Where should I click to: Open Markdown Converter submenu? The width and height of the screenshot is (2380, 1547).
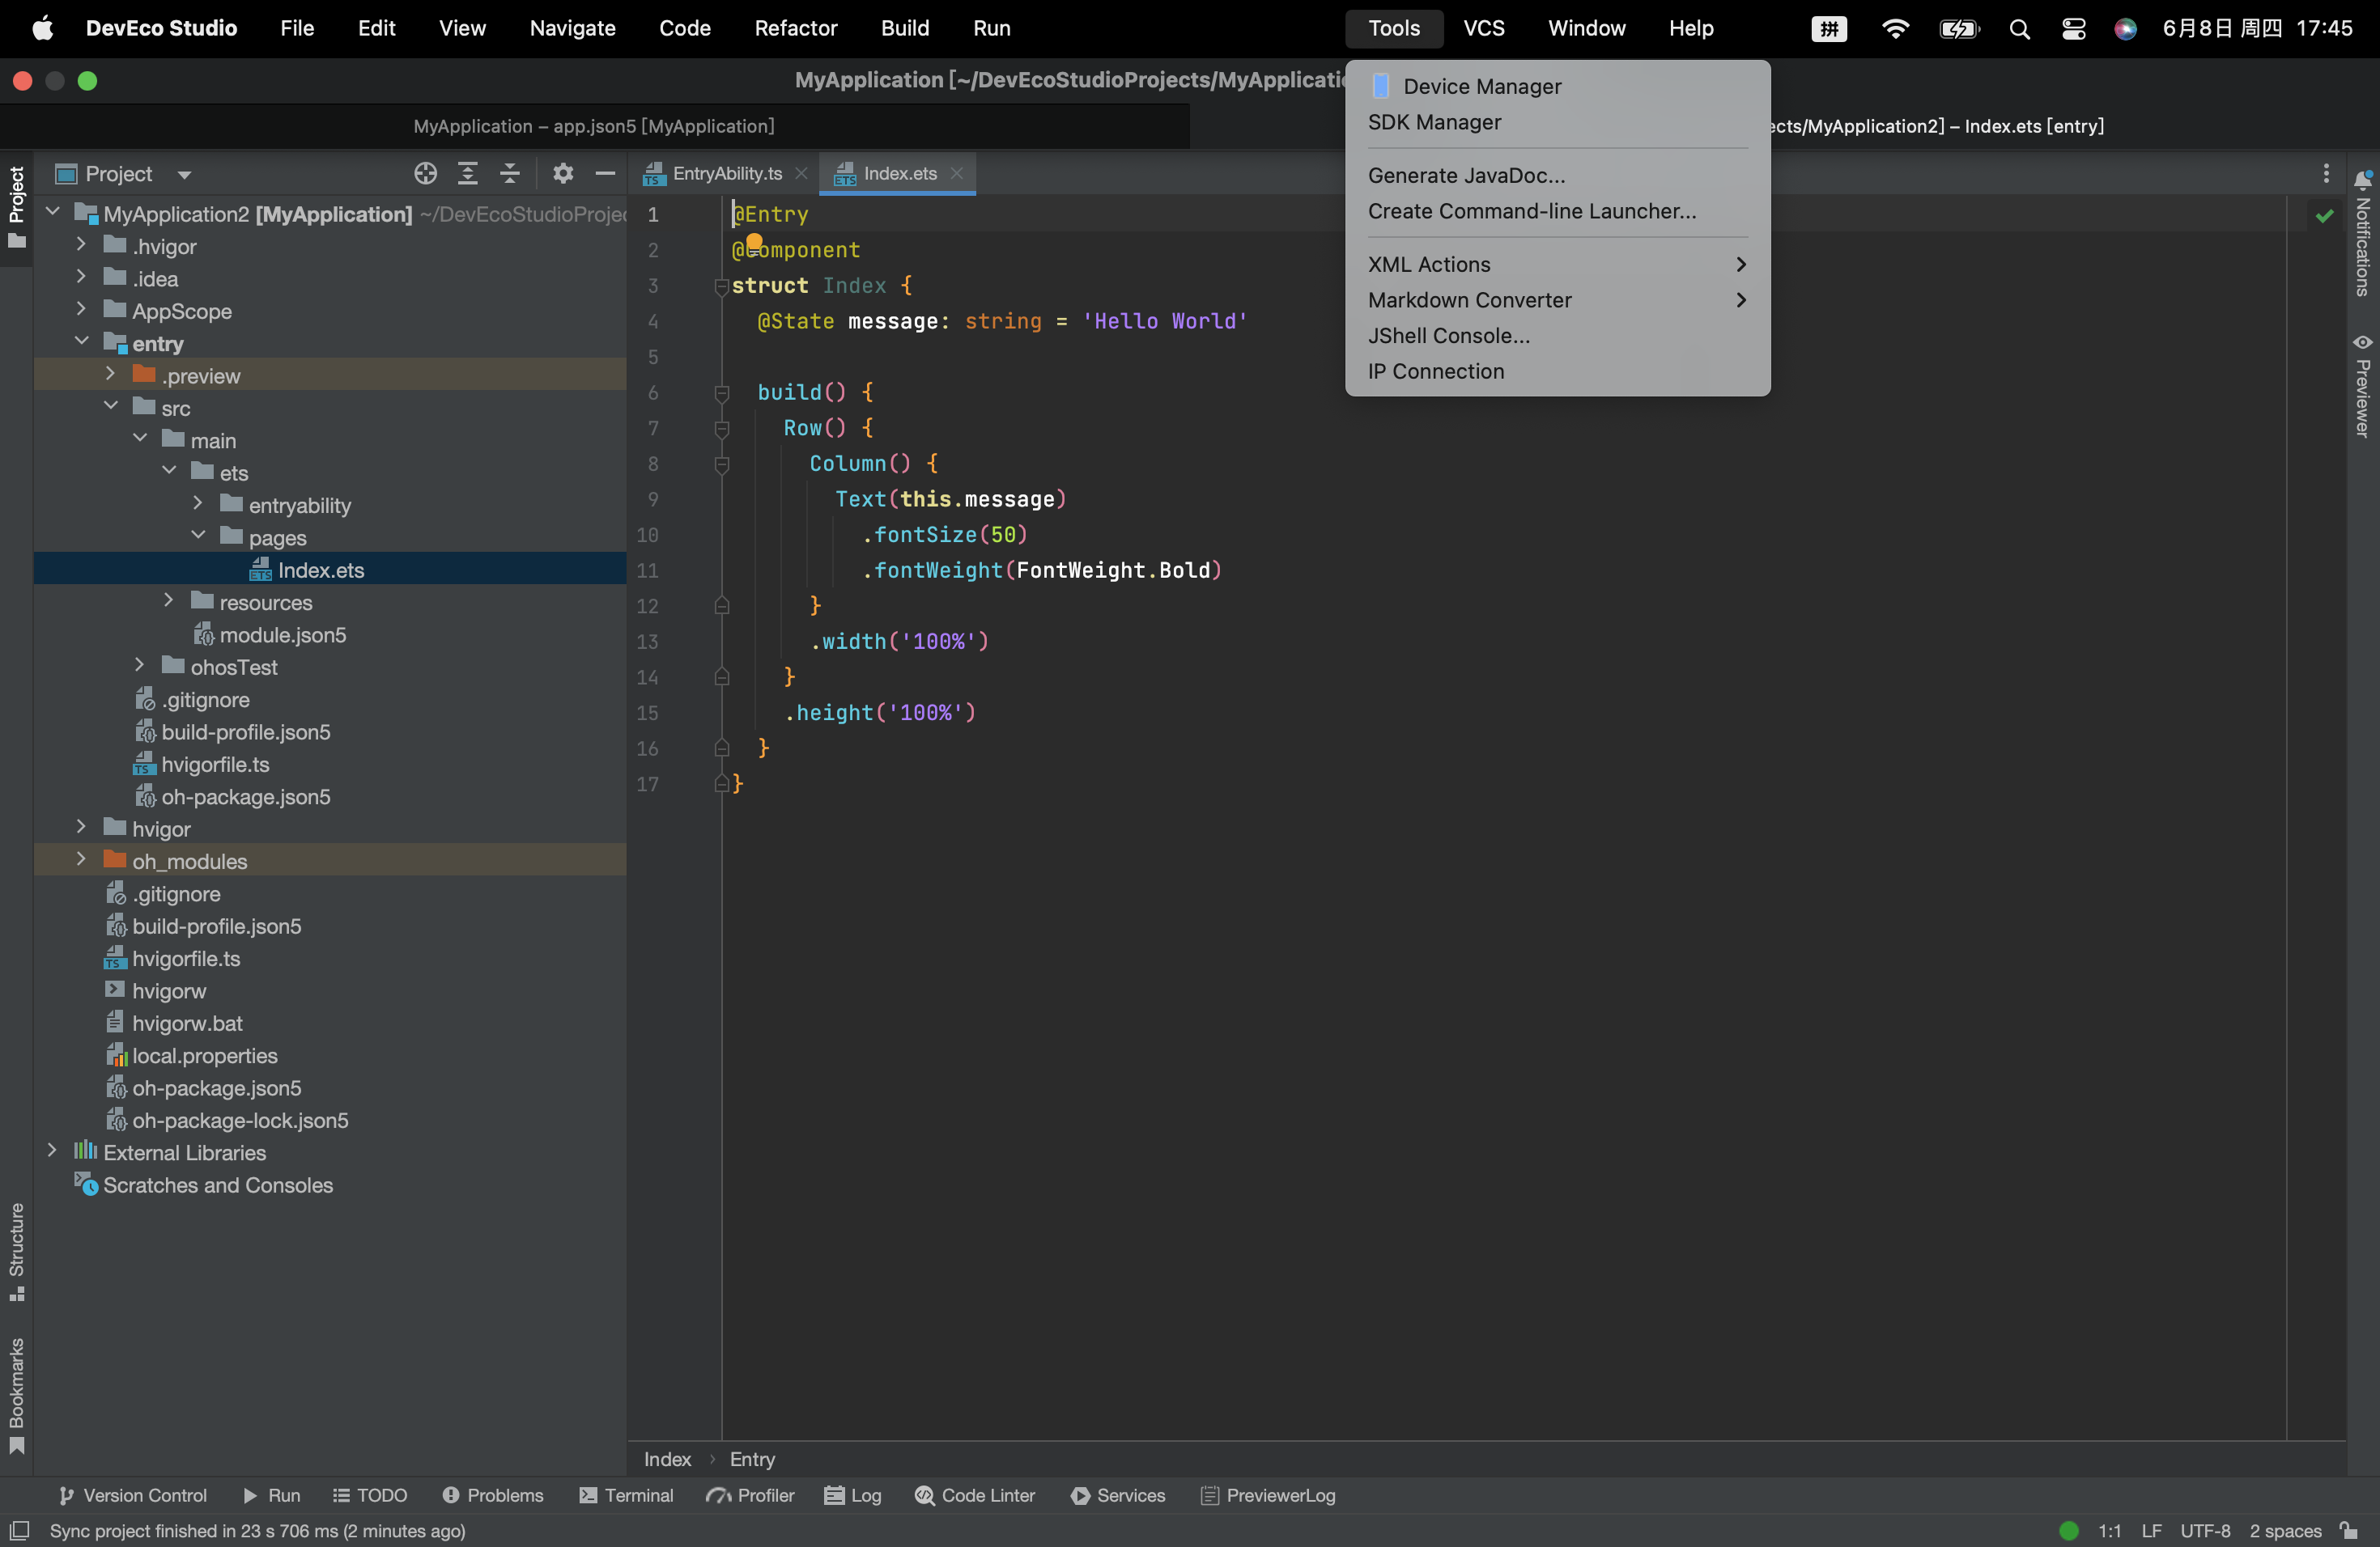coord(1557,300)
